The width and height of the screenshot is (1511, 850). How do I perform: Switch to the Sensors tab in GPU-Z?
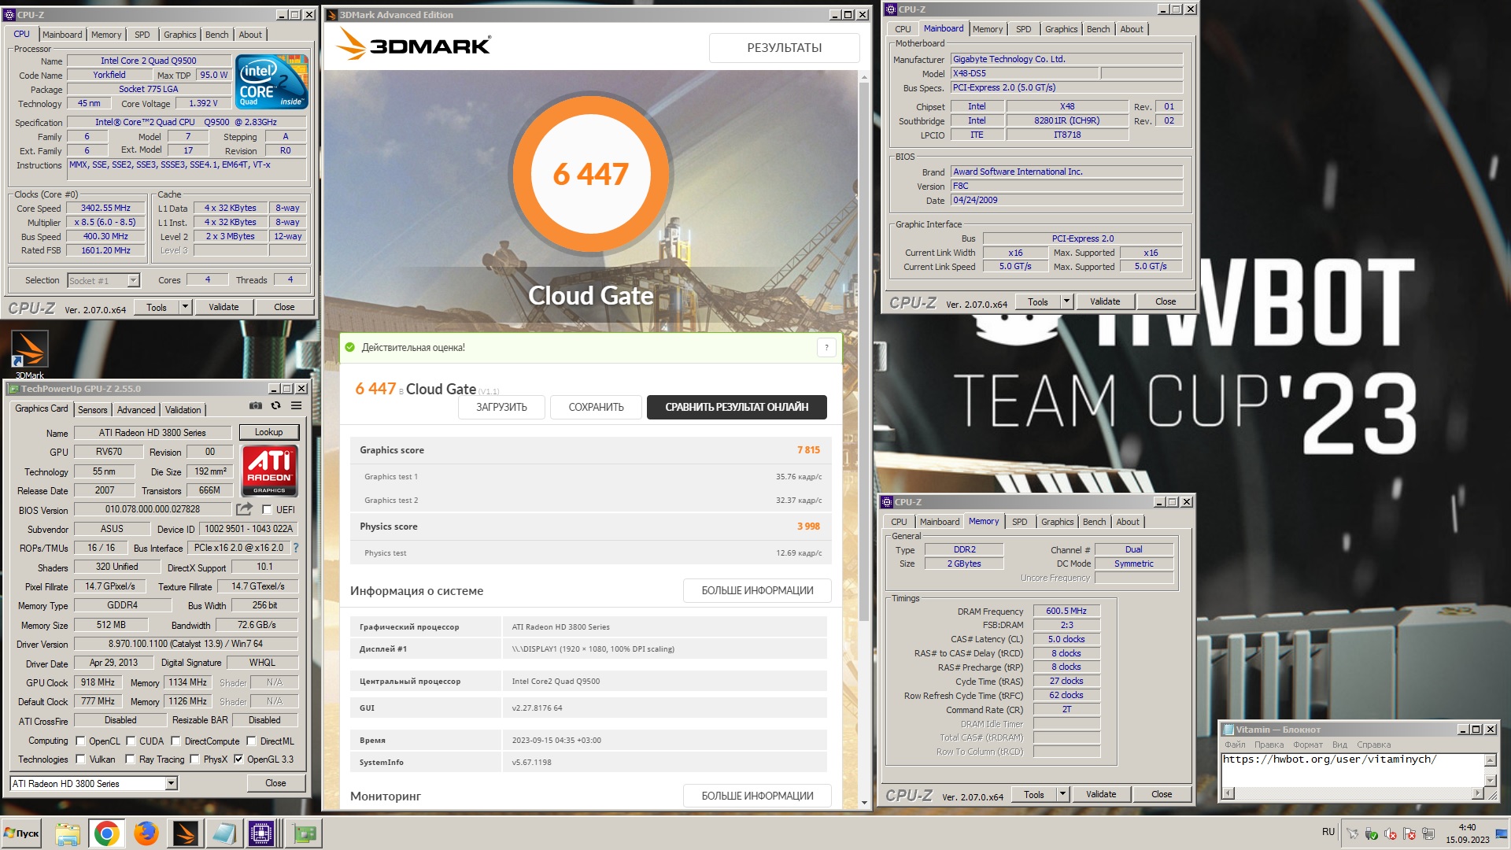point(92,410)
